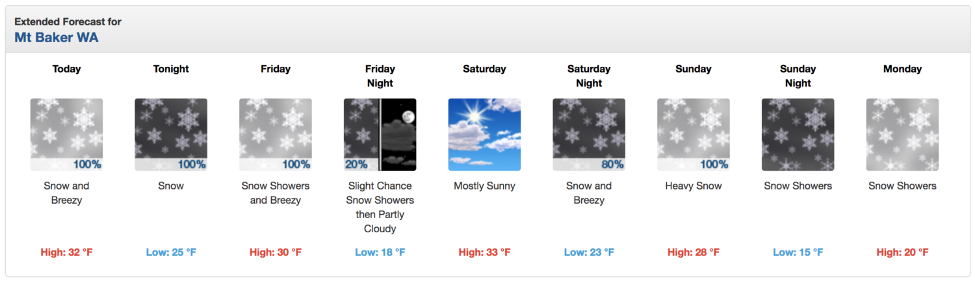This screenshot has height=281, width=975.
Task: Click the Mt Baker WA location title
Action: 57,37
